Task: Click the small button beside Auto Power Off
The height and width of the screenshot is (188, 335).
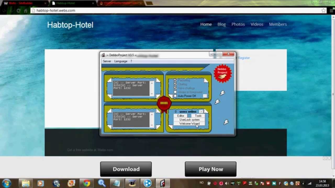Action: 205,96
